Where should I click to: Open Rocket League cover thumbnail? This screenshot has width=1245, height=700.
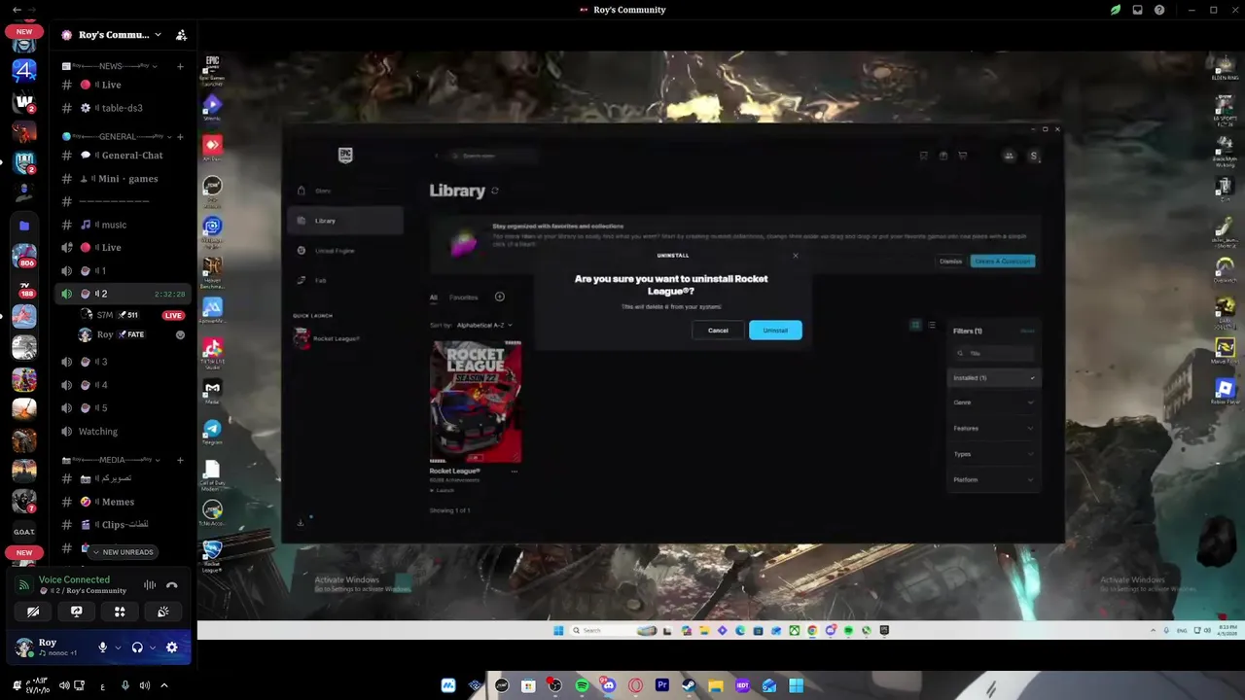[x=476, y=402]
